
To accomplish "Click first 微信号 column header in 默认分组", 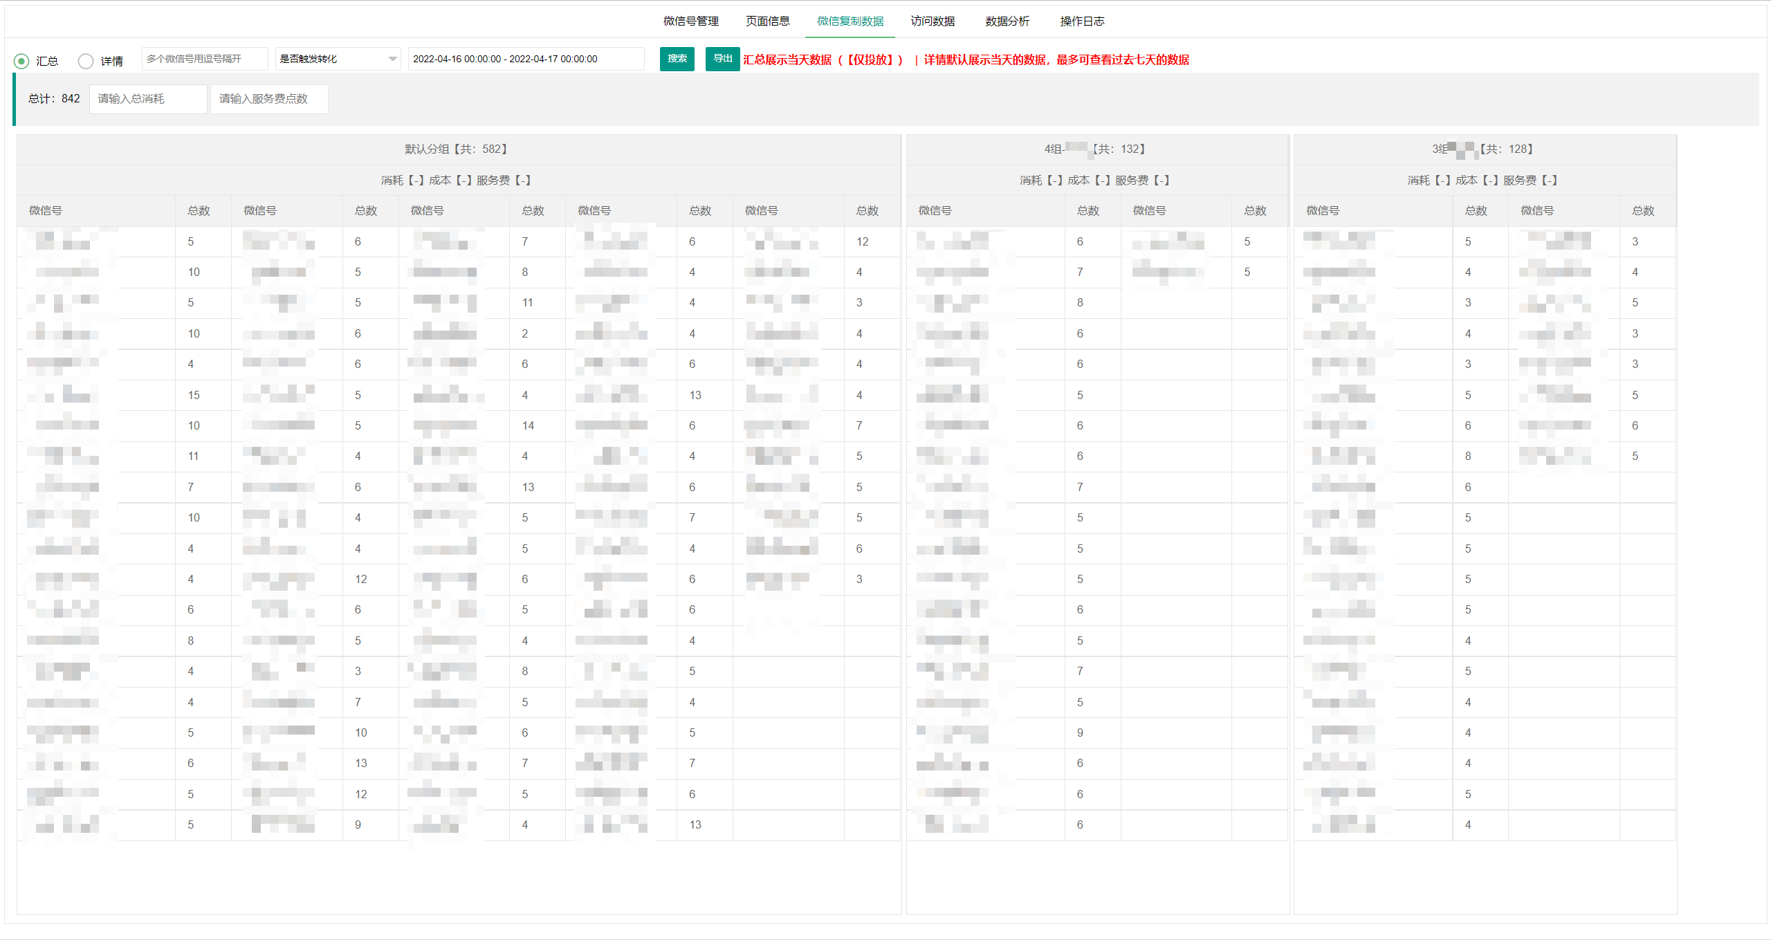I will pos(46,210).
